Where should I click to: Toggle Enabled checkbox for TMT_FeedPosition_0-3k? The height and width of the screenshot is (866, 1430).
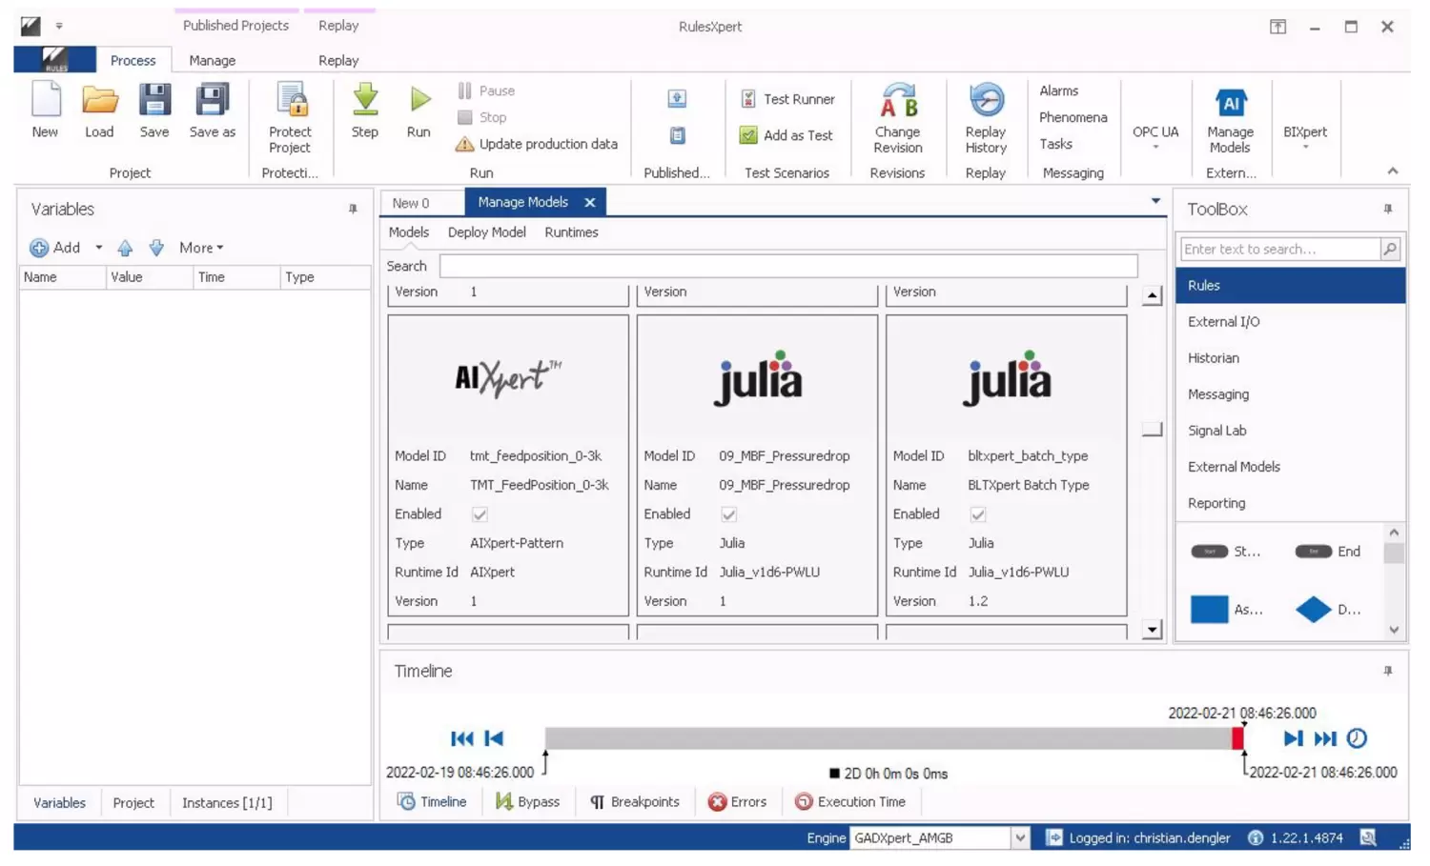pyautogui.click(x=480, y=514)
